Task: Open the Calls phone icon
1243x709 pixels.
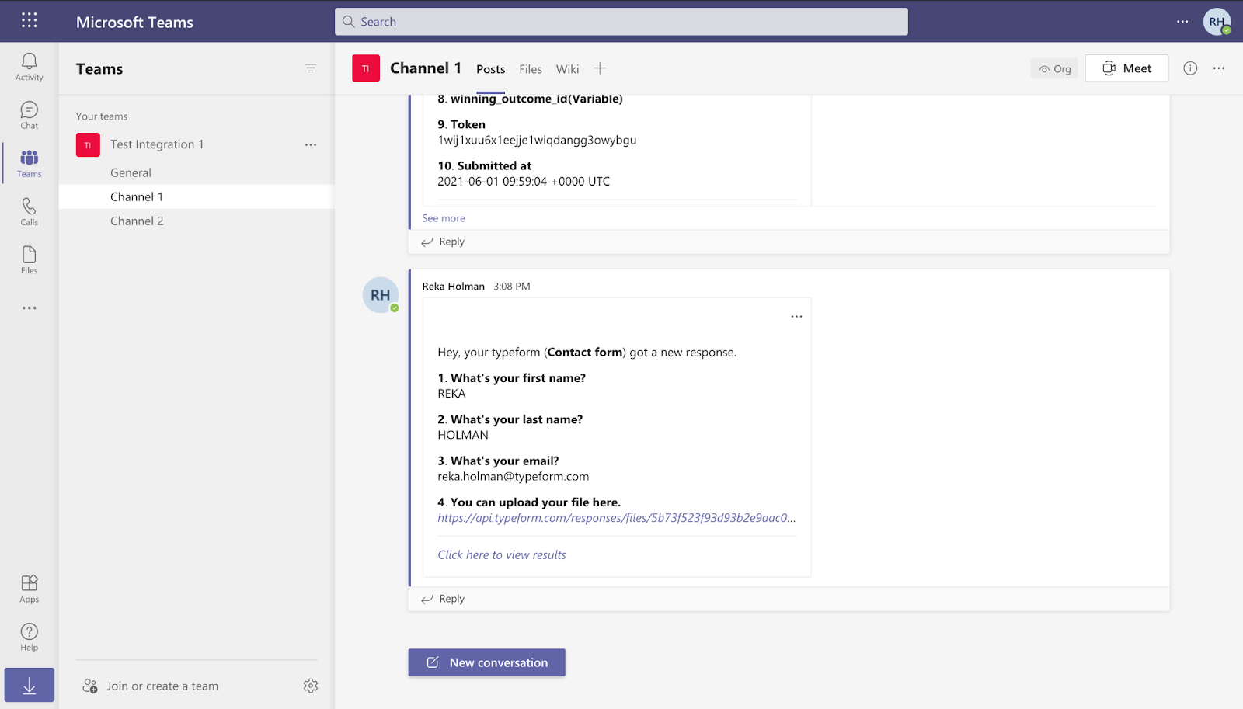Action: tap(29, 211)
